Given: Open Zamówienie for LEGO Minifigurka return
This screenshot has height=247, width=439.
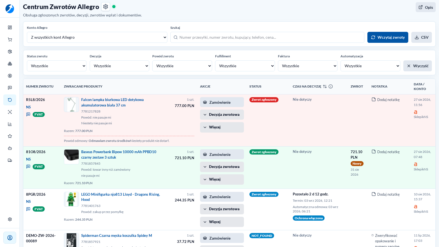Looking at the screenshot, I should pyautogui.click(x=222, y=197).
